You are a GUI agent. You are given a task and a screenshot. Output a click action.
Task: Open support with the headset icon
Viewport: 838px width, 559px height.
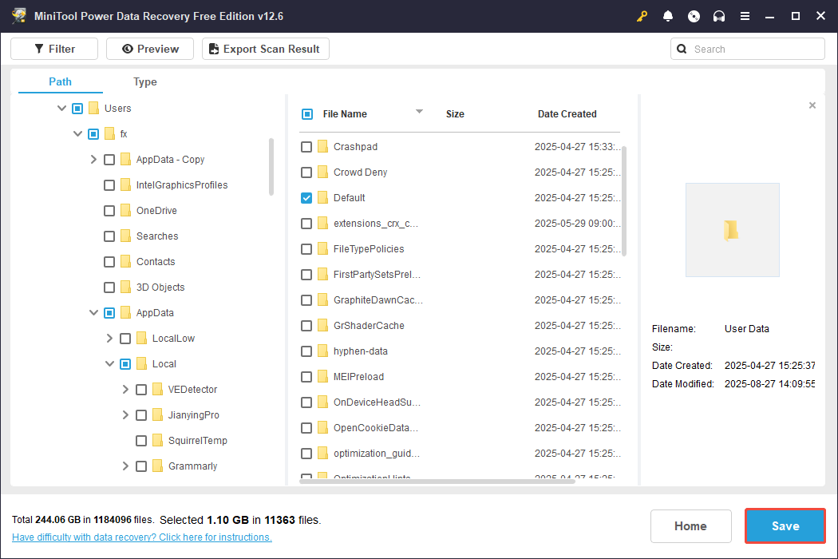click(719, 15)
